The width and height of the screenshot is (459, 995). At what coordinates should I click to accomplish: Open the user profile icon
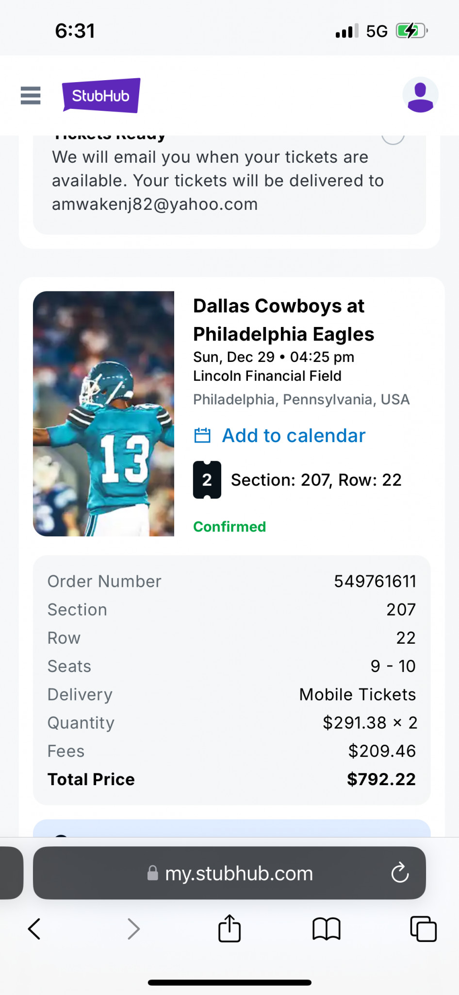420,95
